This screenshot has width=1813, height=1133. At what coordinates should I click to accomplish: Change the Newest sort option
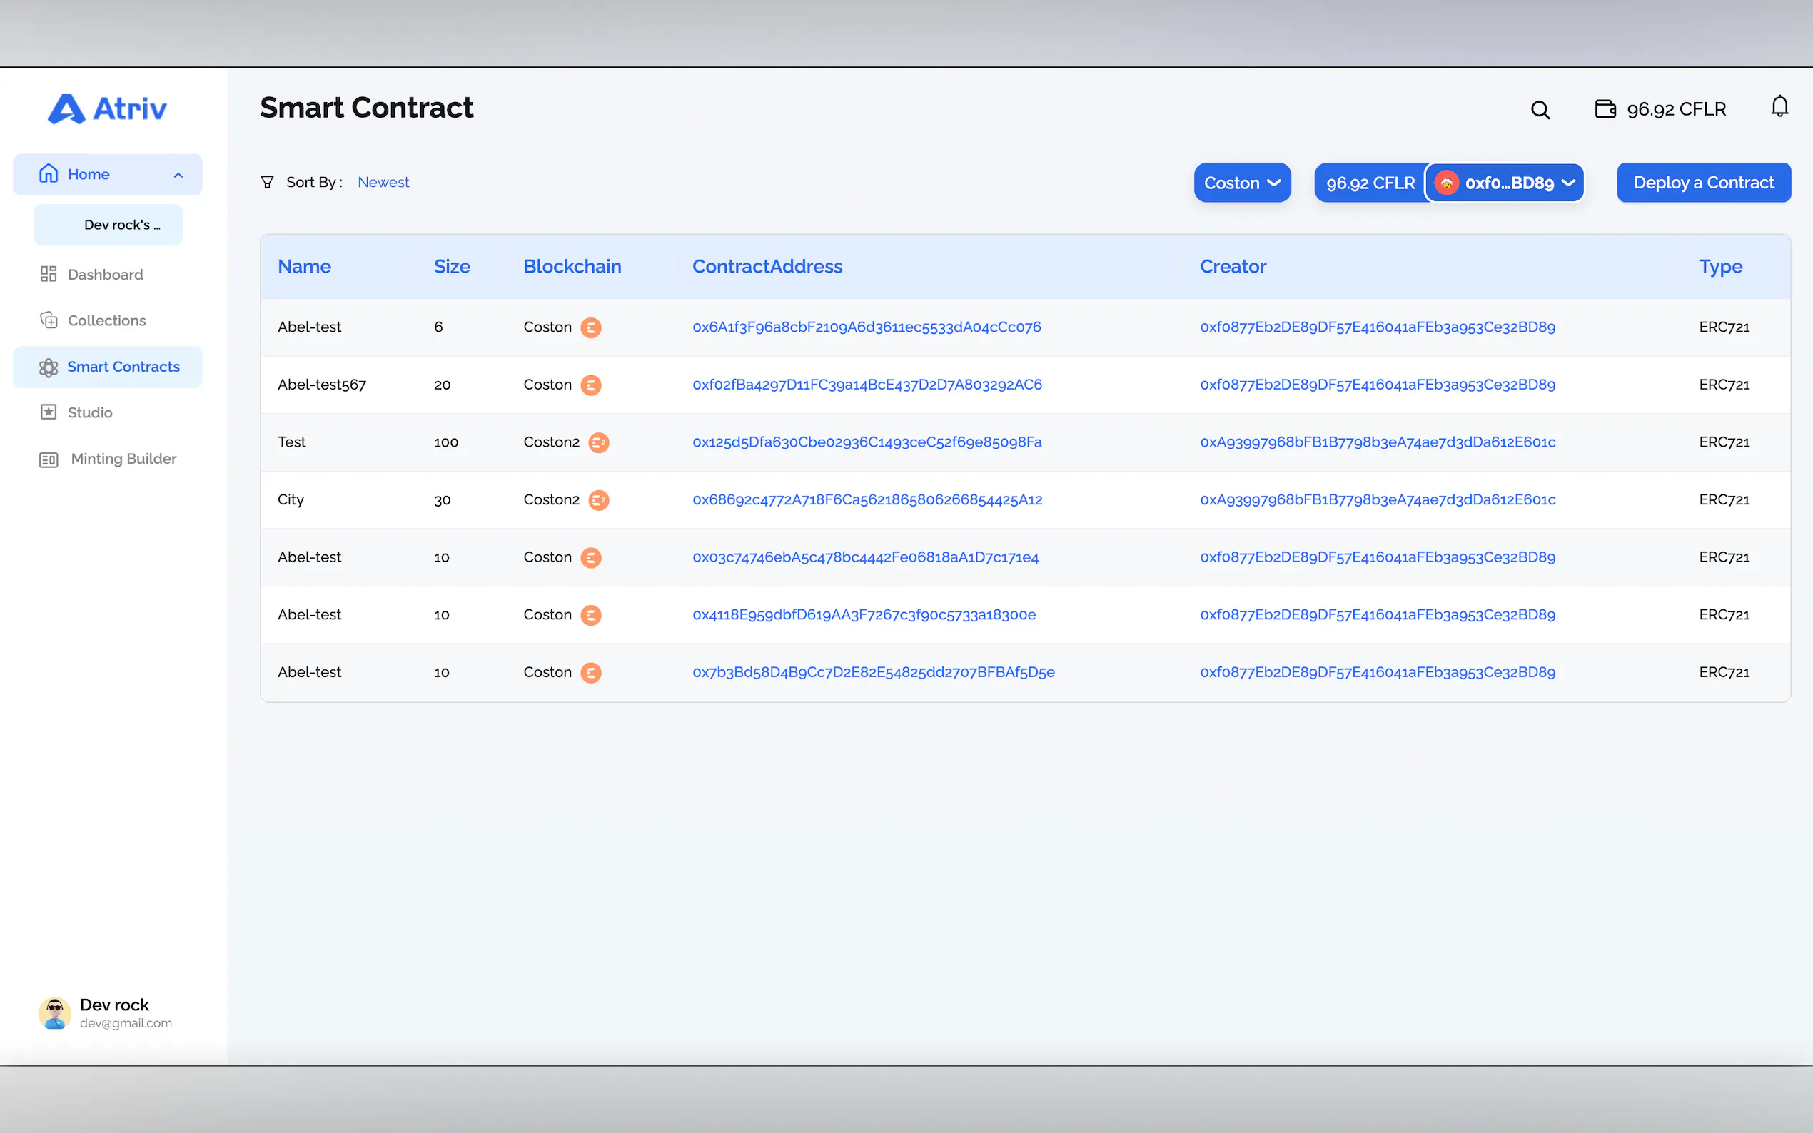coord(383,182)
